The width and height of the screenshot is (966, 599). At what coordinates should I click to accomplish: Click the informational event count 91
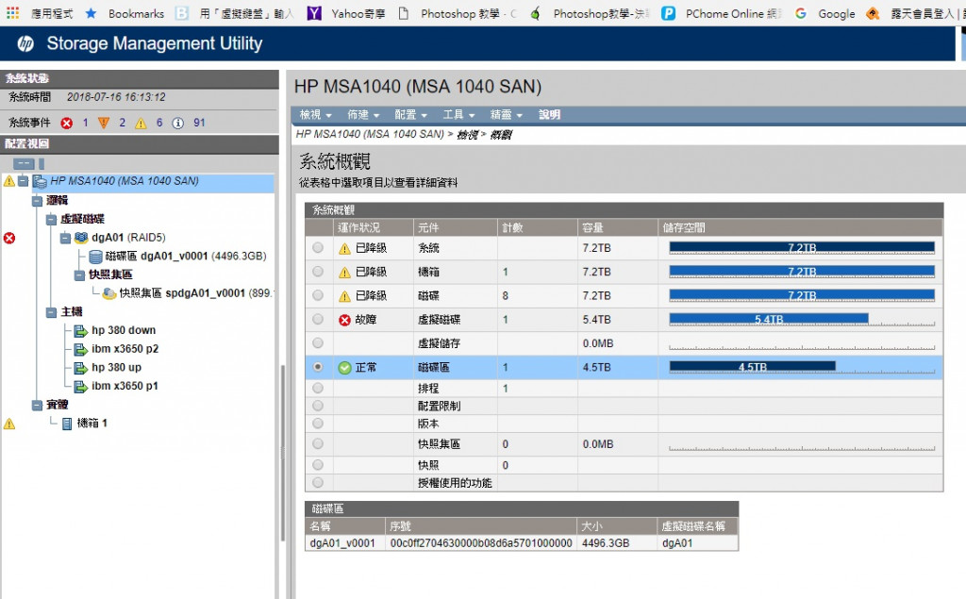click(199, 123)
